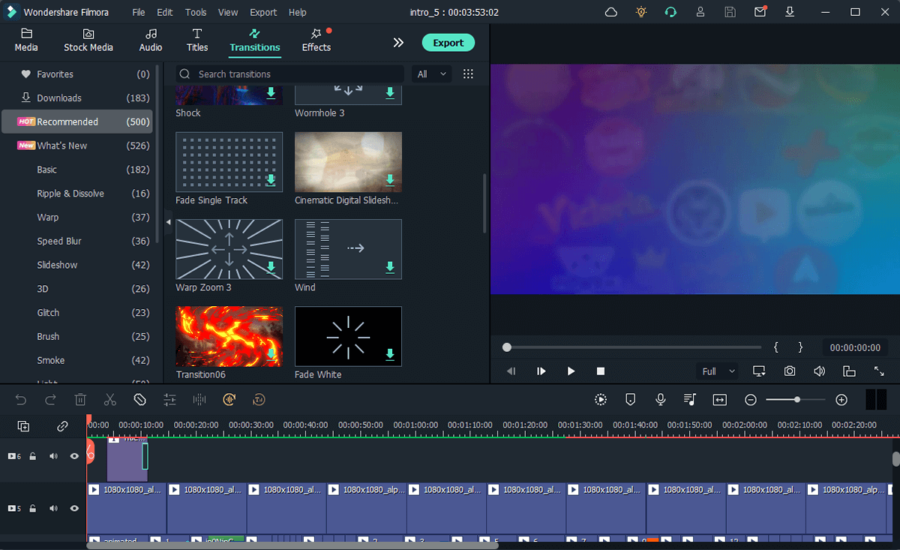This screenshot has height=550, width=900.
Task: Expand the preview with arrows icon
Action: click(x=879, y=371)
